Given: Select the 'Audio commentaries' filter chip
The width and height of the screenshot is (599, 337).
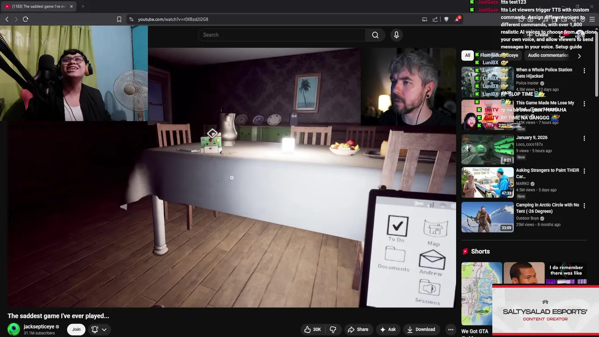Looking at the screenshot, I should pos(548,55).
